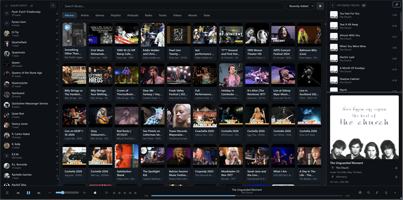Switch to the Artists tab
Image resolution: width=403 pixels, height=200 pixels.
click(85, 15)
